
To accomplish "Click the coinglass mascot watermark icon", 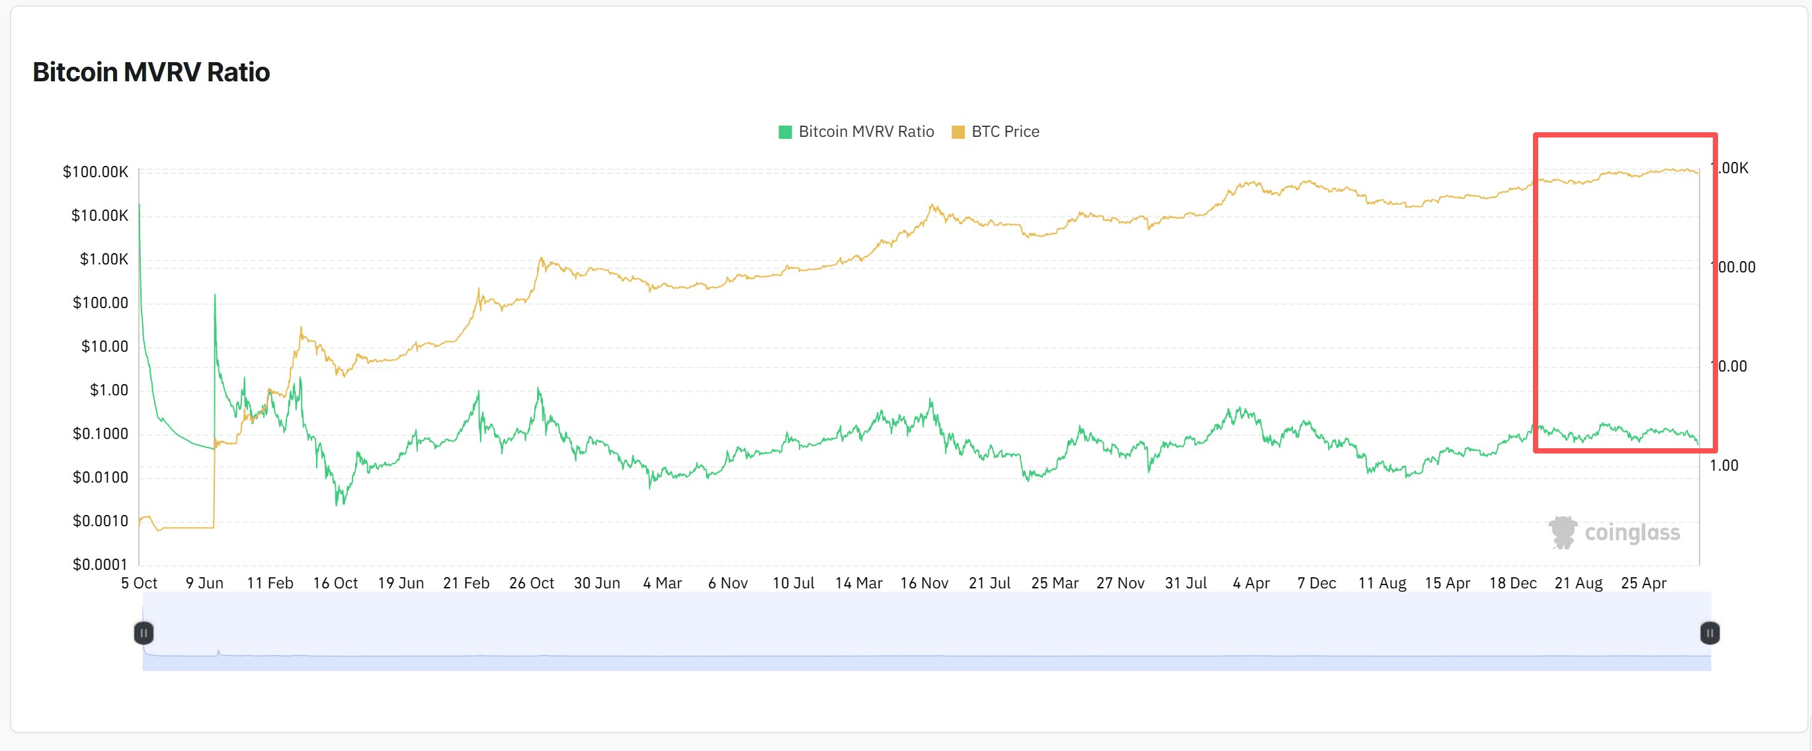I will [x=1563, y=532].
